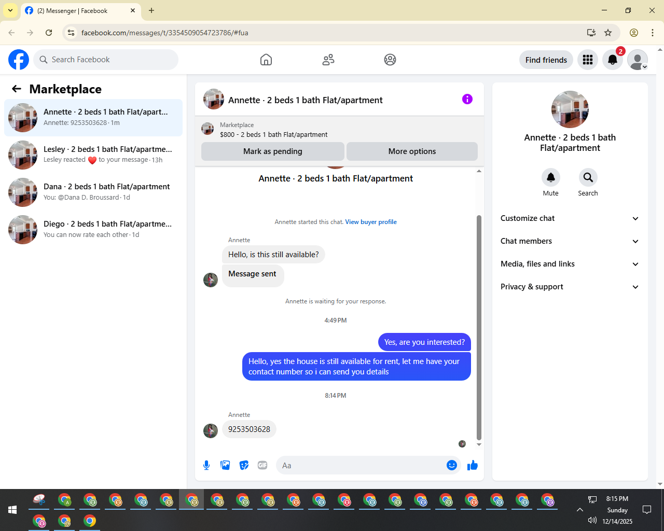Click the back arrow beside Marketplace
The image size is (664, 531).
tap(17, 89)
